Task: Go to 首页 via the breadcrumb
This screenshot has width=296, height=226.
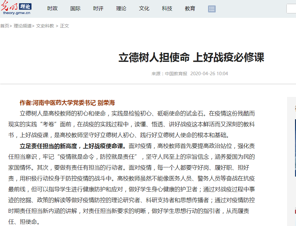Action: click(4, 26)
